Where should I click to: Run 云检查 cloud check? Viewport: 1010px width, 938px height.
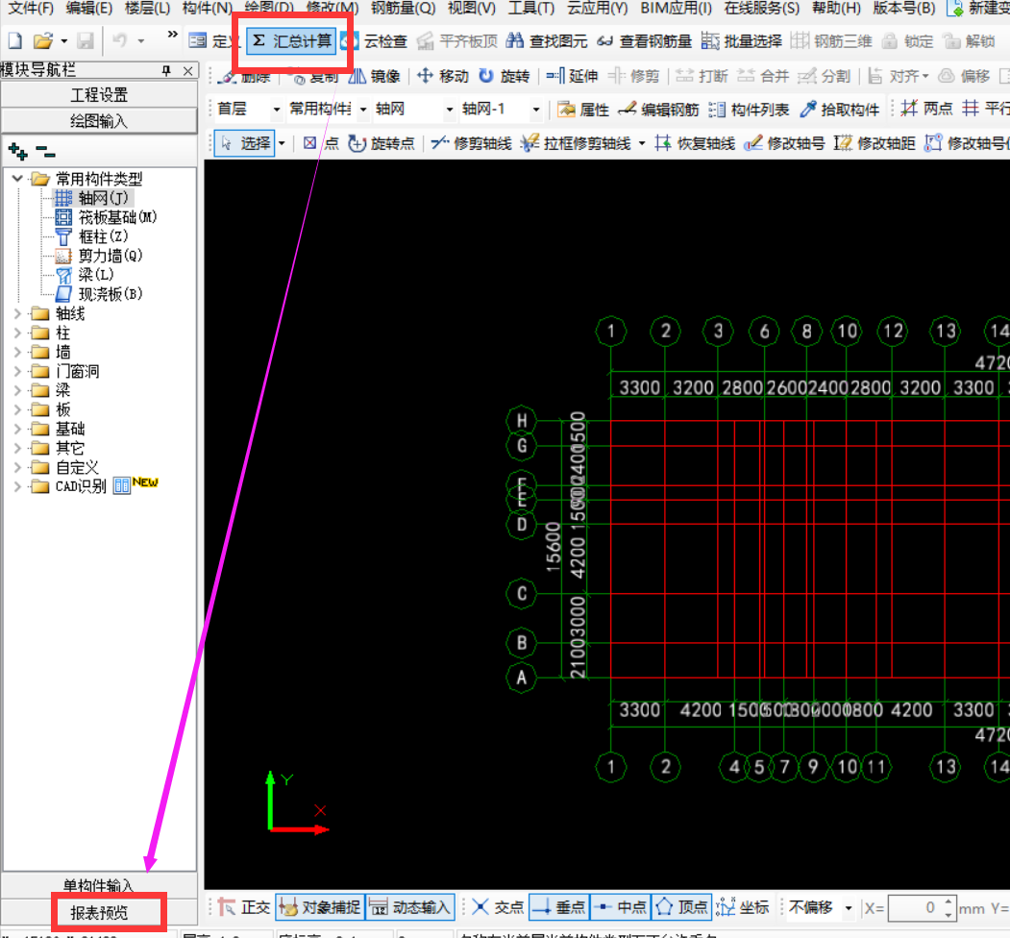click(374, 41)
